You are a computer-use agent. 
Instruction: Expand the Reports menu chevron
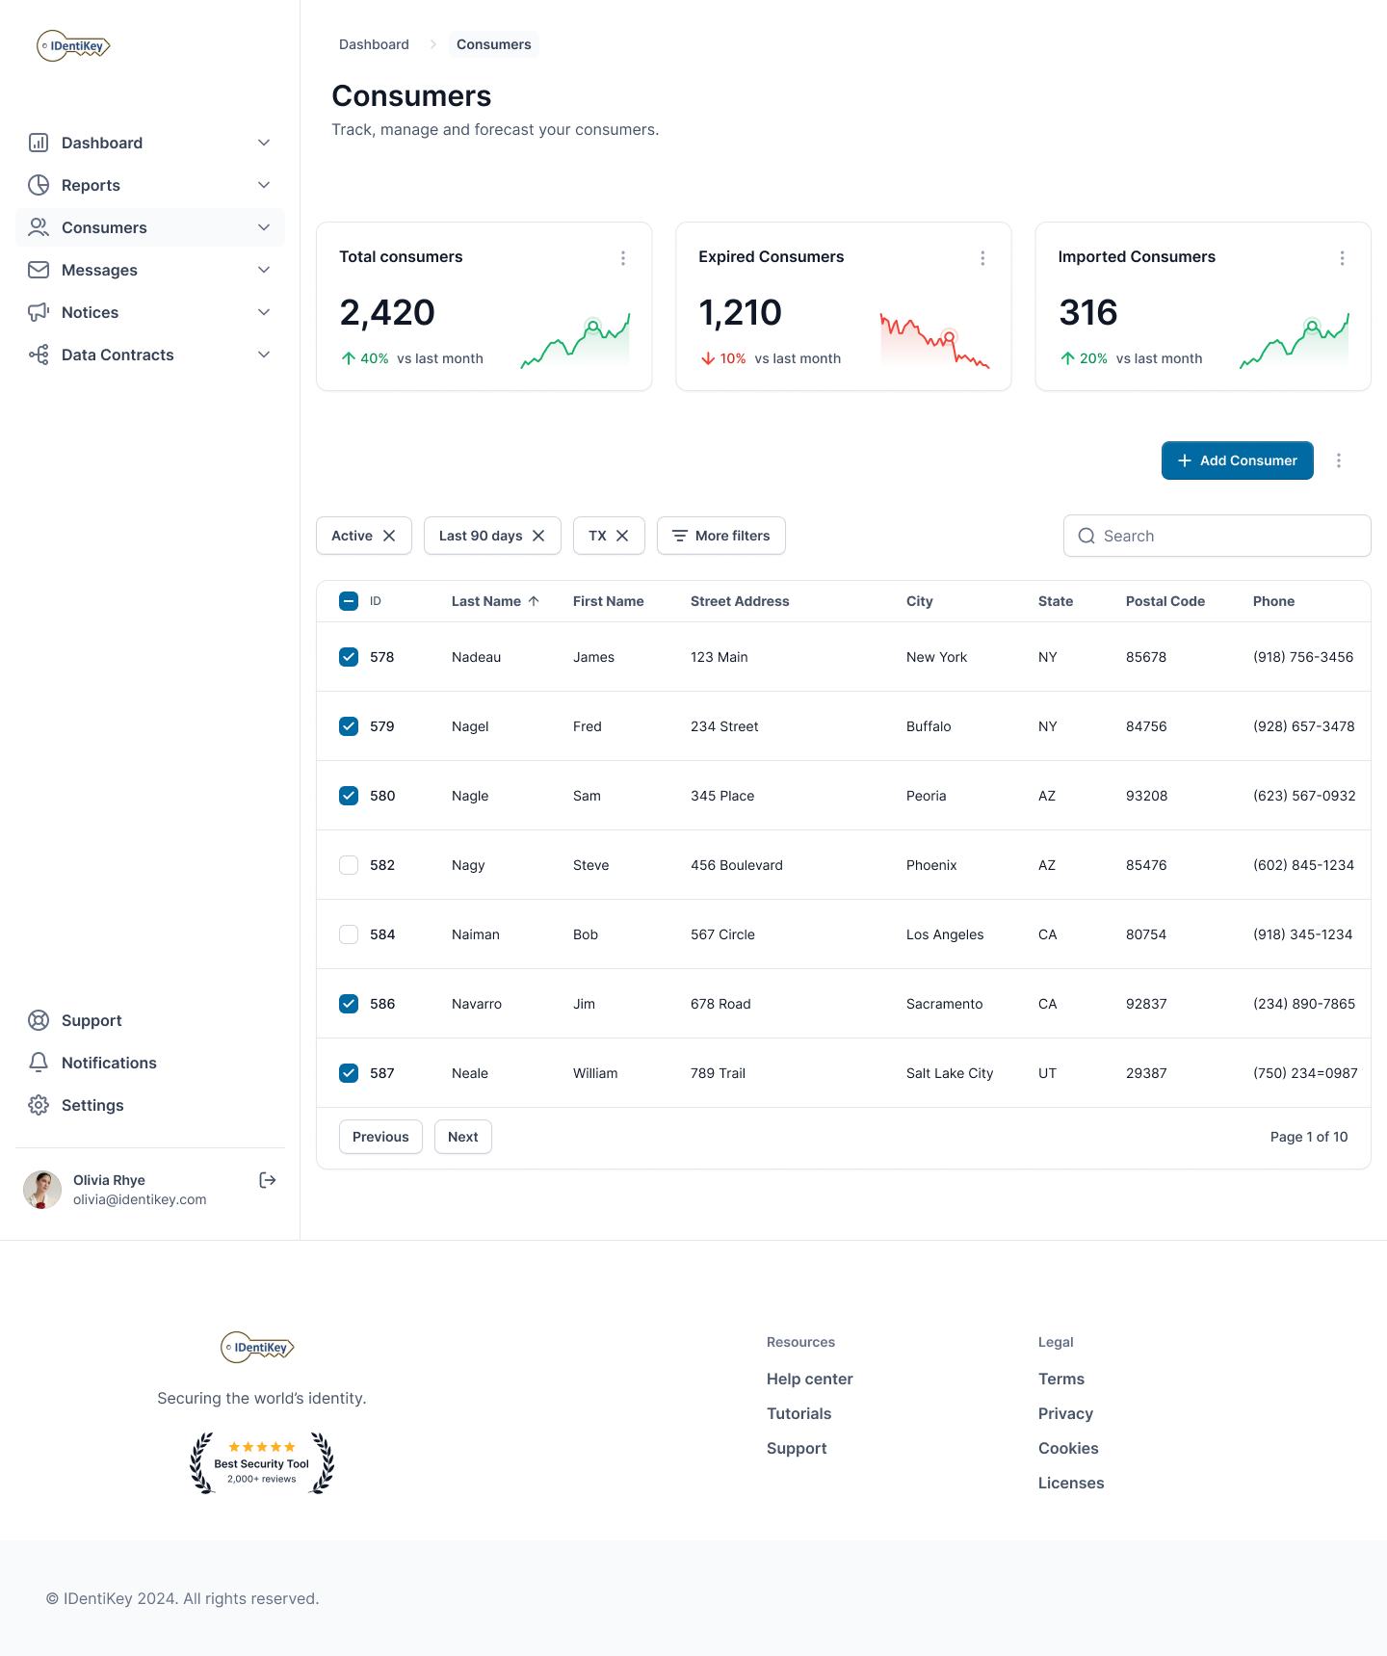pos(264,185)
